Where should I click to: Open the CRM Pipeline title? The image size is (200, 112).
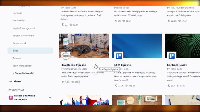tap(122, 65)
